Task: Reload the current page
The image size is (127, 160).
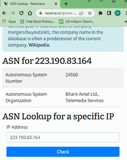Action: point(21,13)
